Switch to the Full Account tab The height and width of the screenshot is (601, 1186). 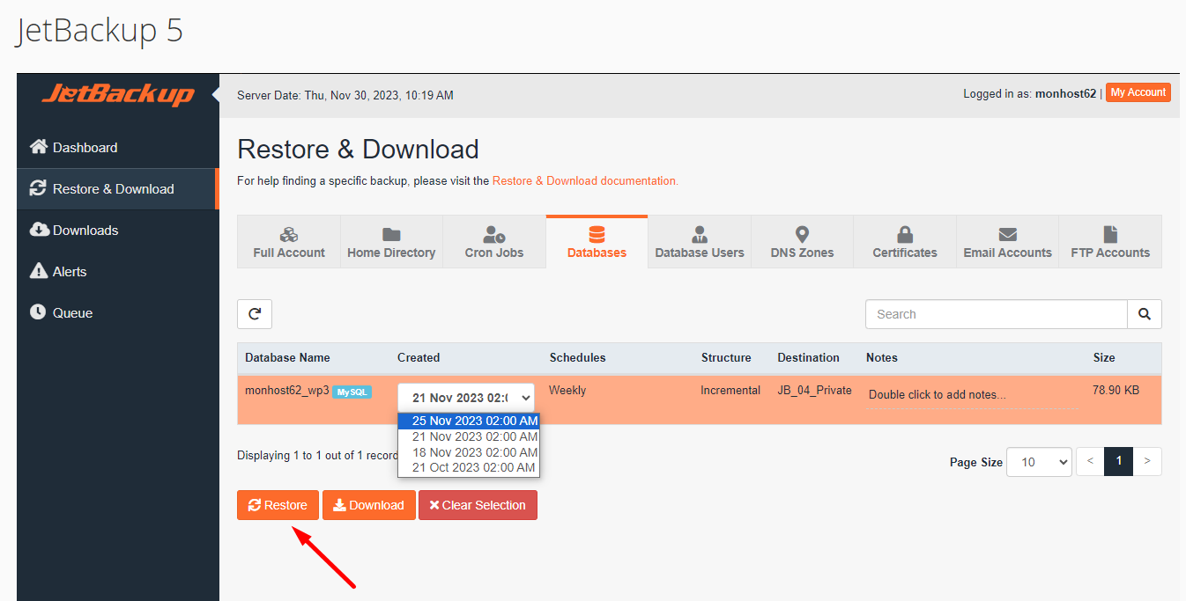tap(289, 242)
